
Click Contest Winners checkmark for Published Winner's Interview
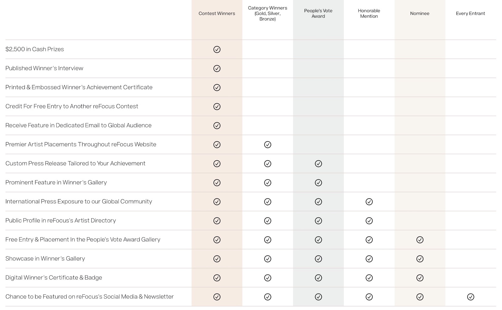click(217, 68)
